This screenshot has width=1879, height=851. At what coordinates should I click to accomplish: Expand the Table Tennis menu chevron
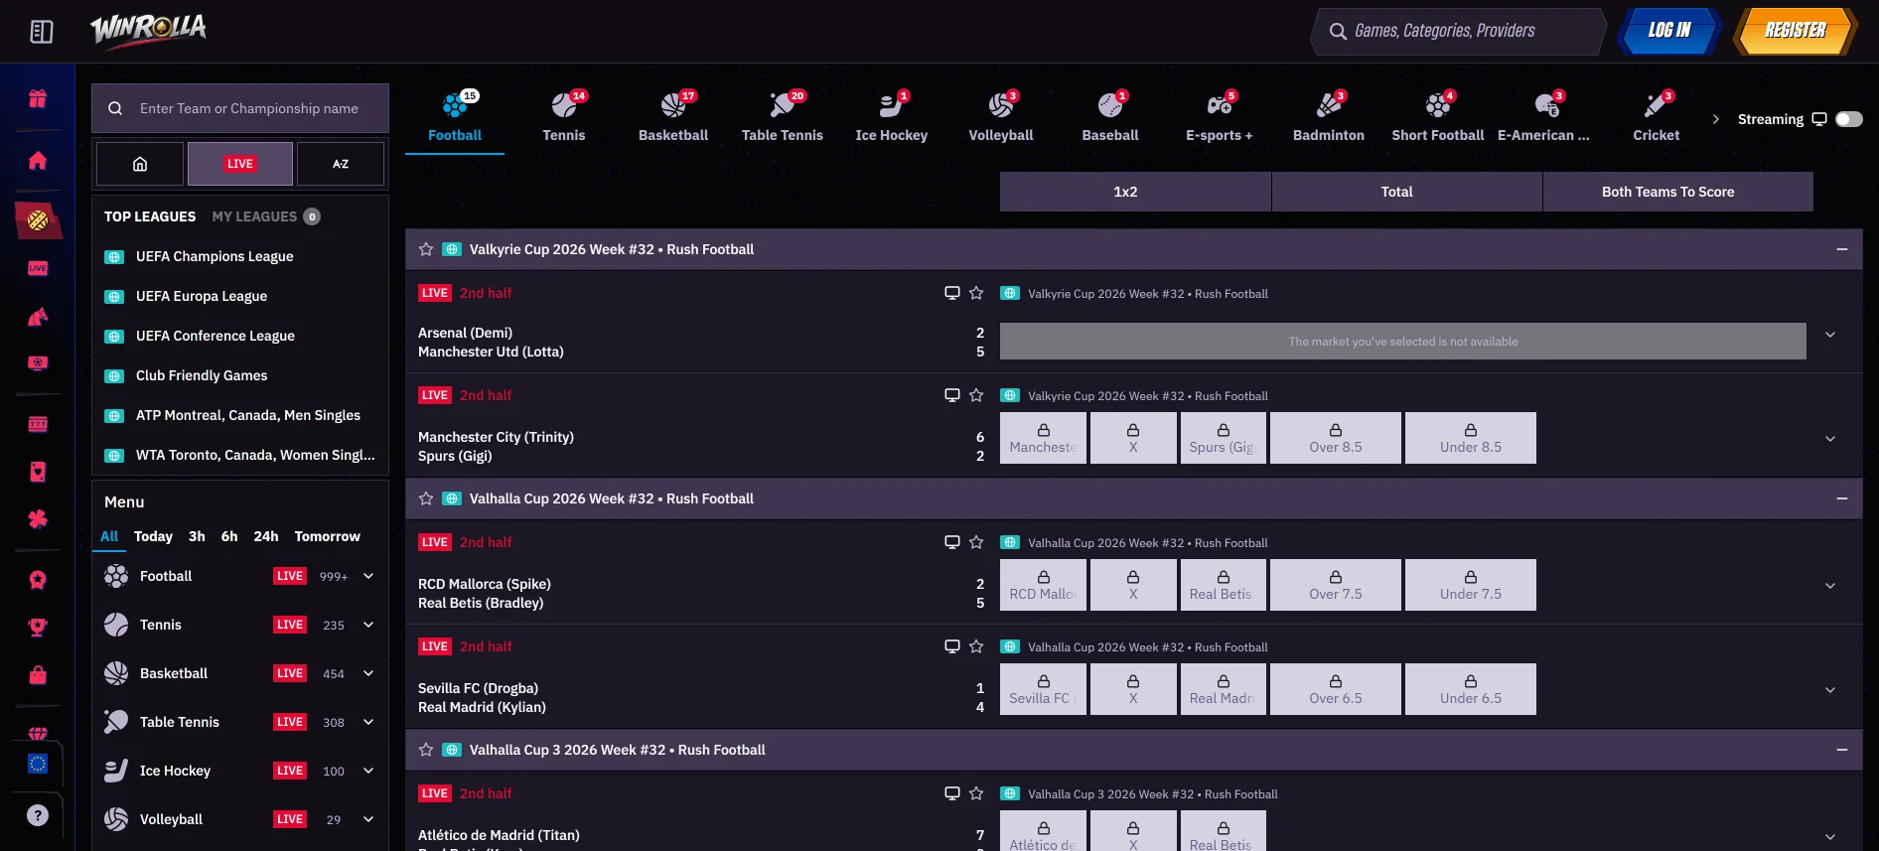(368, 722)
